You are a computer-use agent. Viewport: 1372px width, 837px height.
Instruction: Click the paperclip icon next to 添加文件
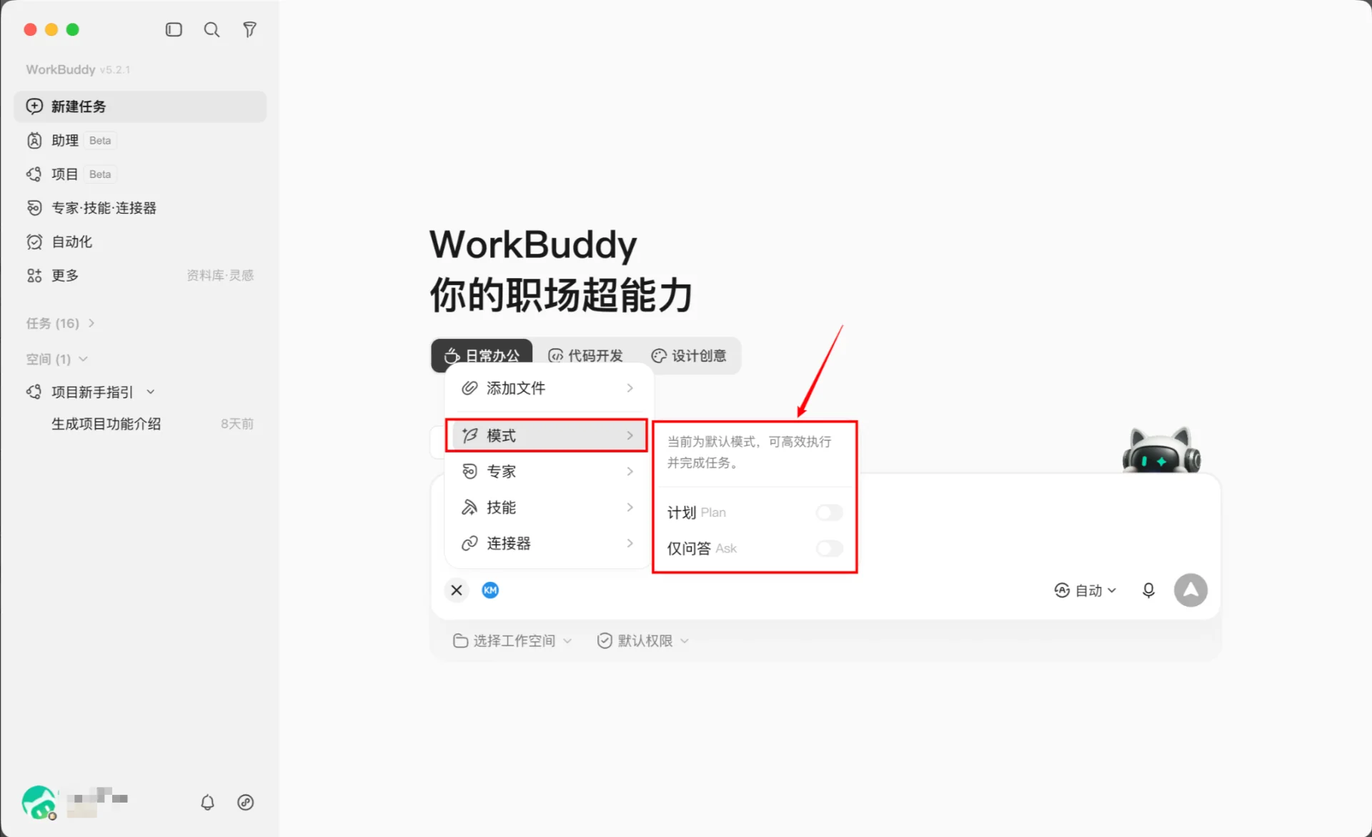[469, 388]
